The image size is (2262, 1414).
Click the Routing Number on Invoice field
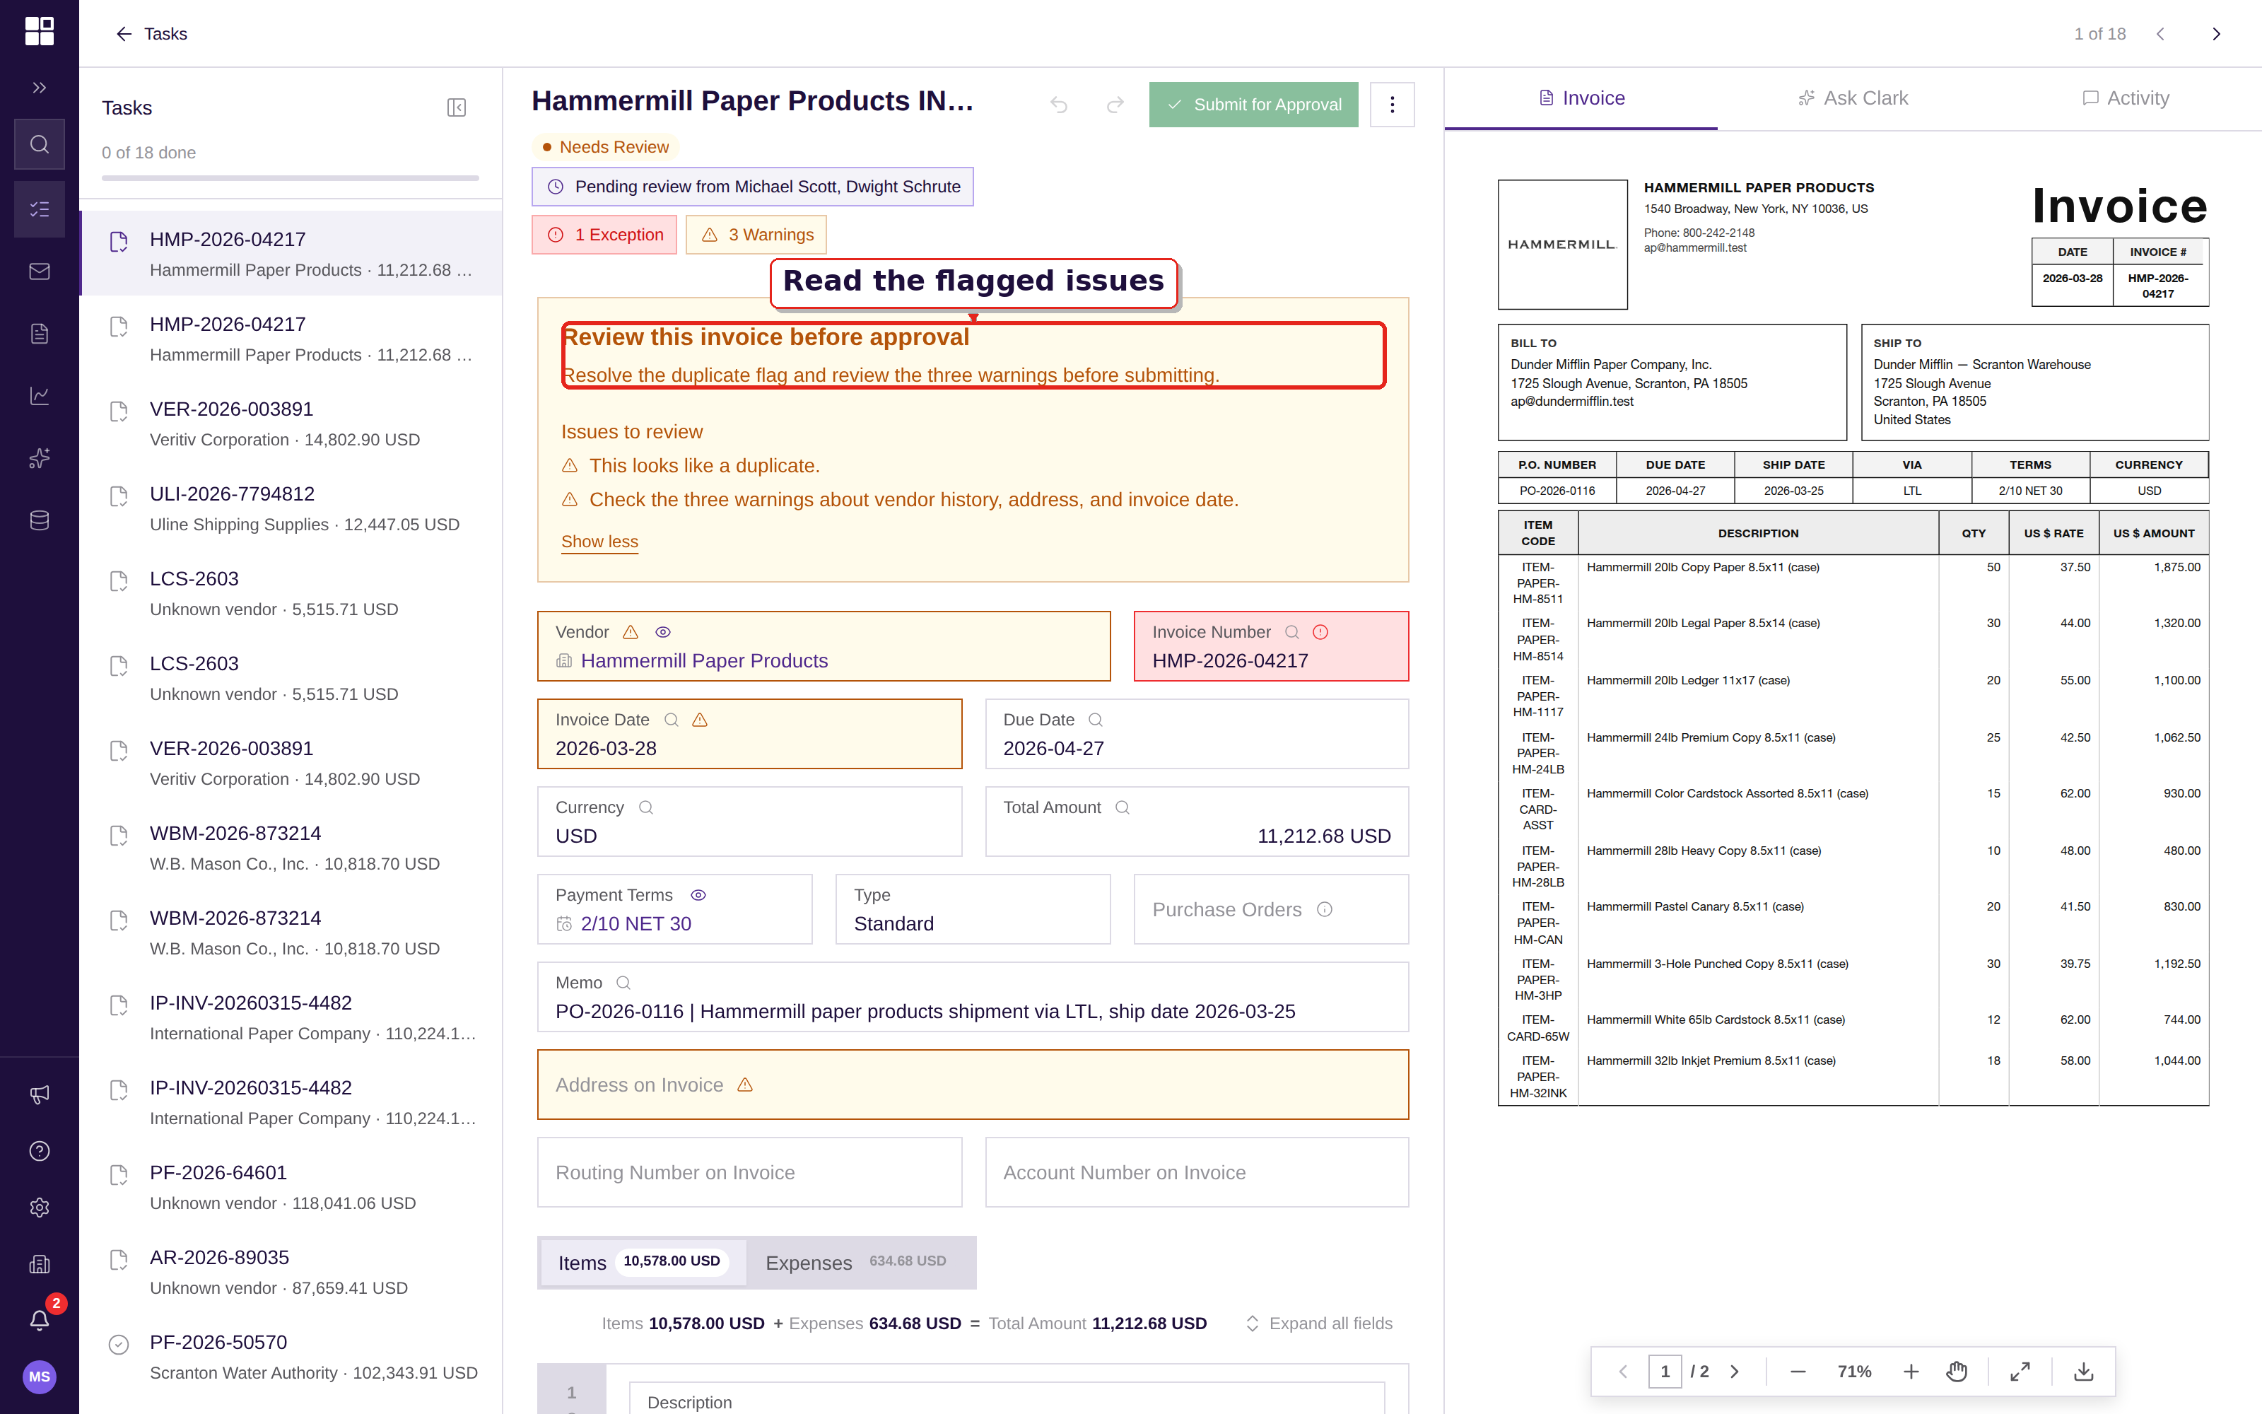click(749, 1173)
